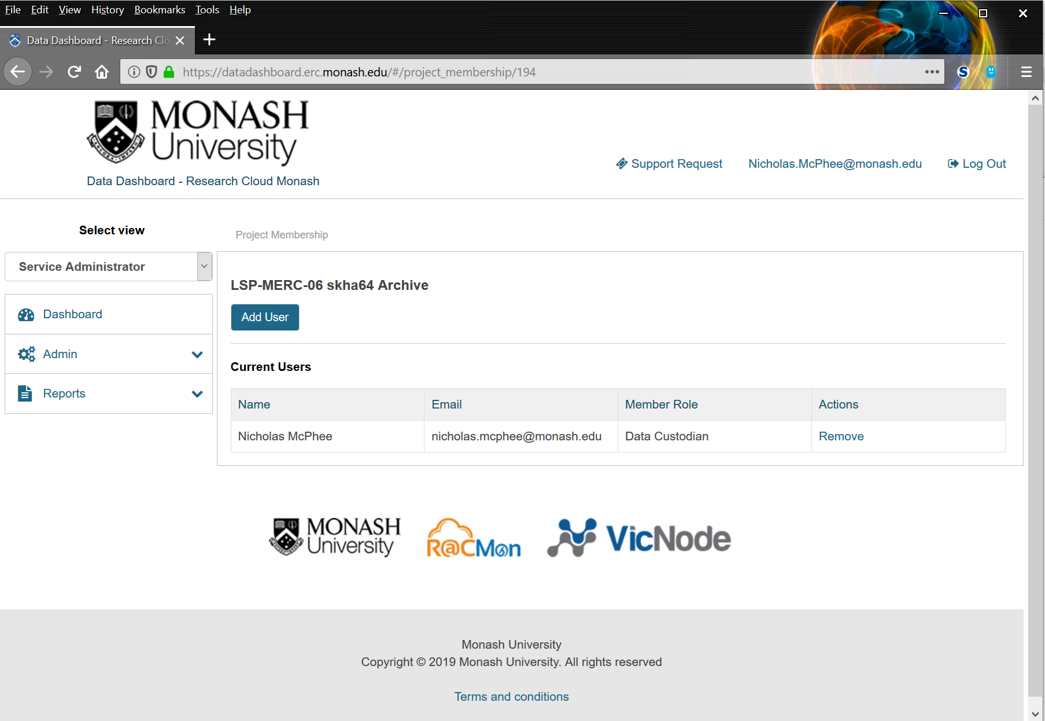
Task: Expand the Reports sidebar section
Action: (109, 393)
